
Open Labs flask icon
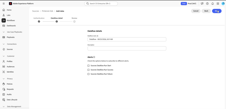[4, 15]
